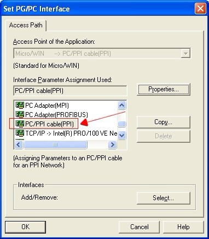Click the interface list scroll up arrow

(x=121, y=105)
